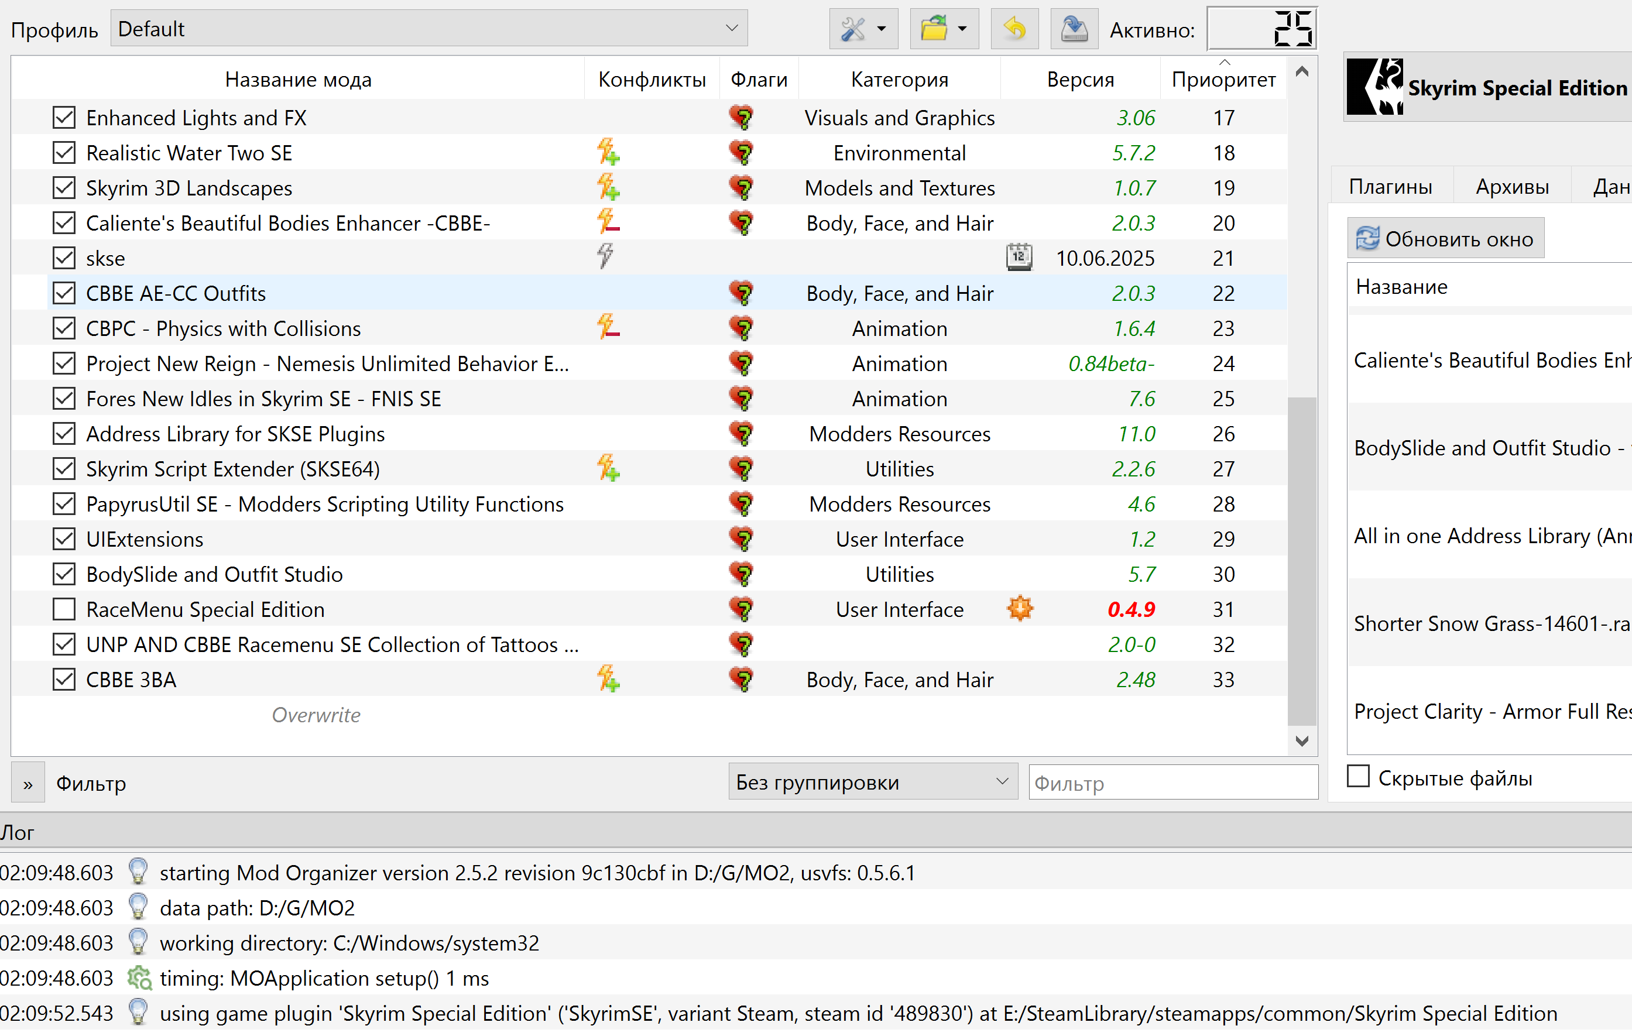This screenshot has width=1632, height=1036.
Task: Click the Nexus heart flag for Enhanced Lights and FX
Action: coord(743,118)
